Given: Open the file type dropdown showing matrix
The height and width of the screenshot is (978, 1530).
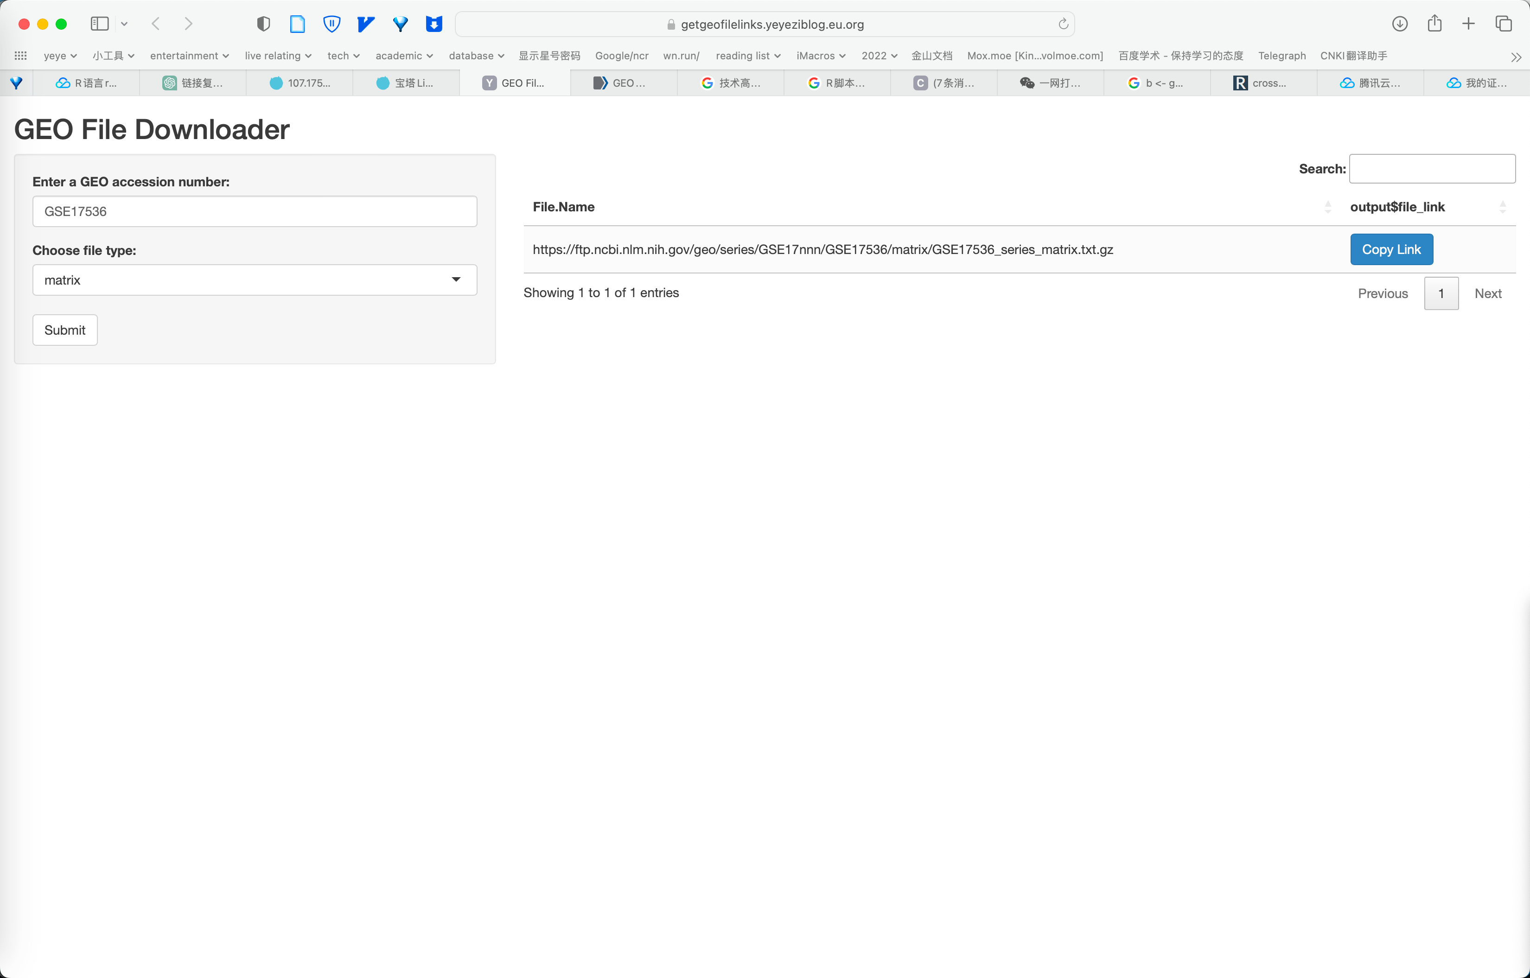Looking at the screenshot, I should [x=255, y=280].
